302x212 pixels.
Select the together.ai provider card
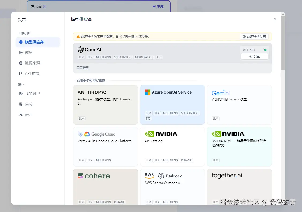click(239, 187)
